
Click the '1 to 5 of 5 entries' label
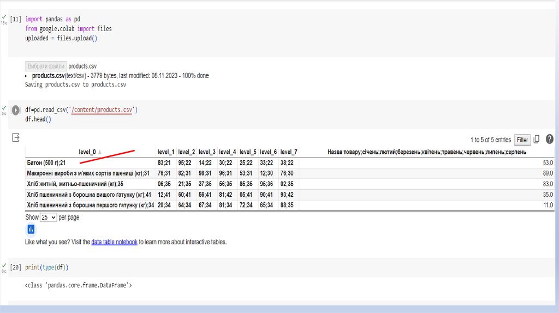click(x=491, y=140)
